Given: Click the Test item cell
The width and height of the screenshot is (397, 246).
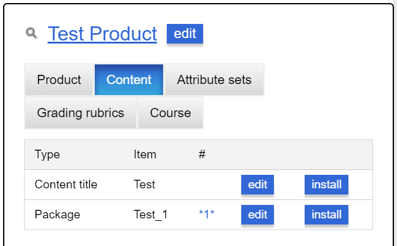Looking at the screenshot, I should click(x=144, y=185).
